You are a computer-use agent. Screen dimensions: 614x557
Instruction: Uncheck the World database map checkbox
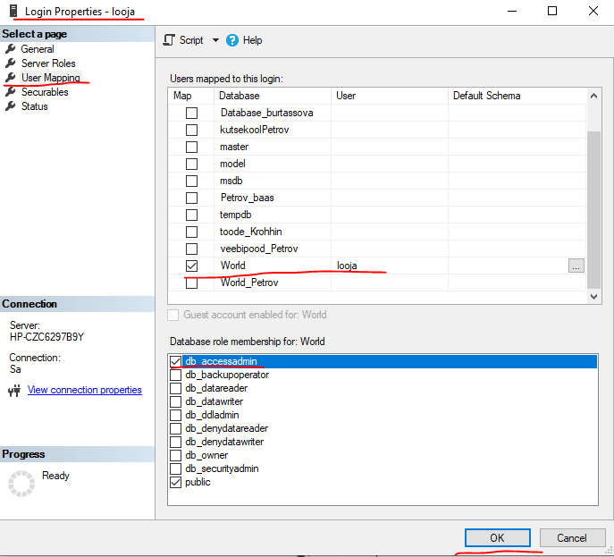click(x=191, y=266)
